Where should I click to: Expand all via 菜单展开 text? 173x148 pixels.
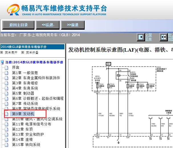coord(11,52)
